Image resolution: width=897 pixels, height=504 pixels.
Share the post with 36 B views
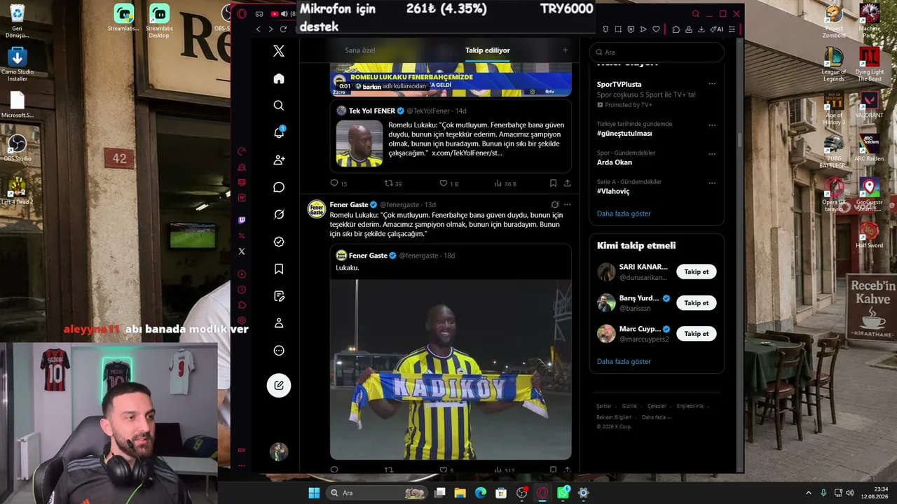pyautogui.click(x=567, y=183)
